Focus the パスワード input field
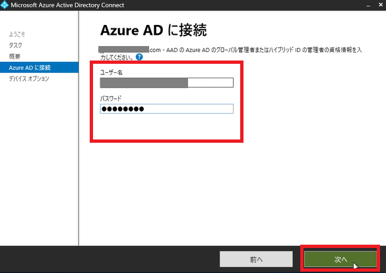 (167, 109)
